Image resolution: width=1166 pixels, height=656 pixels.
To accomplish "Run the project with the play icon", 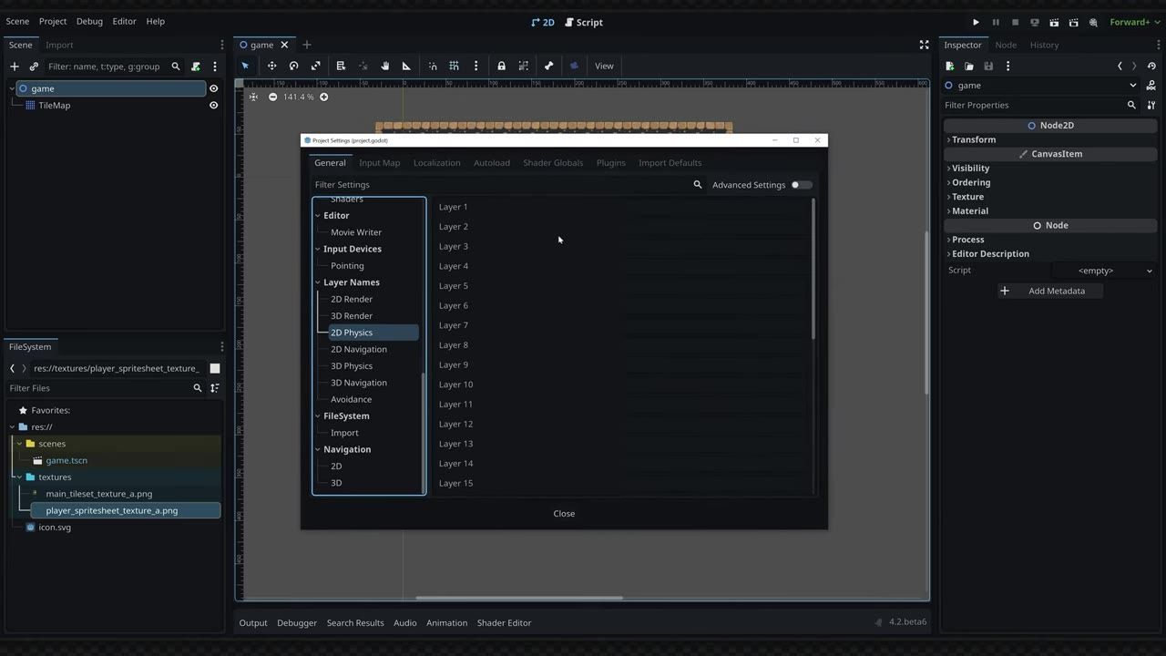I will [976, 22].
